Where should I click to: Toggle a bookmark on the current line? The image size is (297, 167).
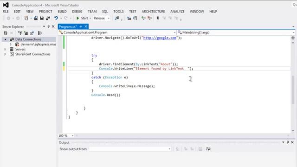[158, 18]
